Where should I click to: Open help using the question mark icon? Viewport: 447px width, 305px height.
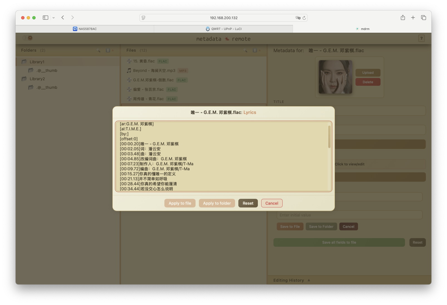[421, 38]
